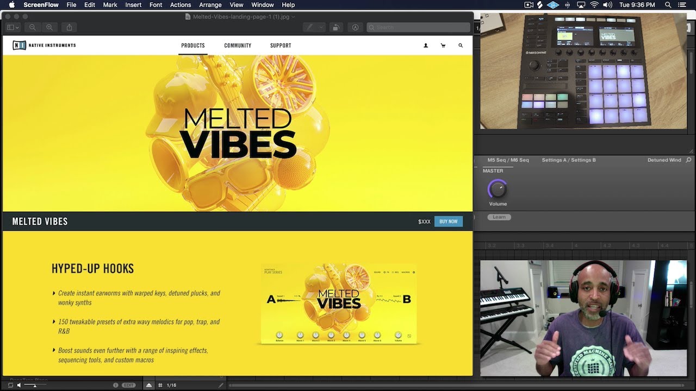Screen dimensions: 696x391
Task: Open the Edit menu
Action: (90, 5)
